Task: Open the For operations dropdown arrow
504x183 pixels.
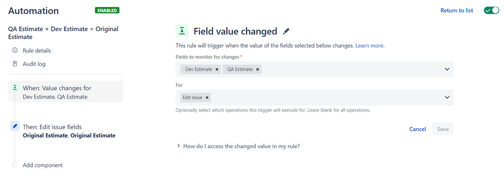Action: [x=447, y=98]
